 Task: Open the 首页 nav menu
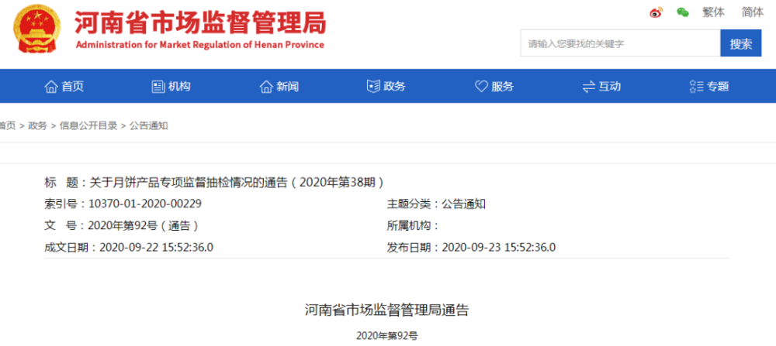coord(72,87)
